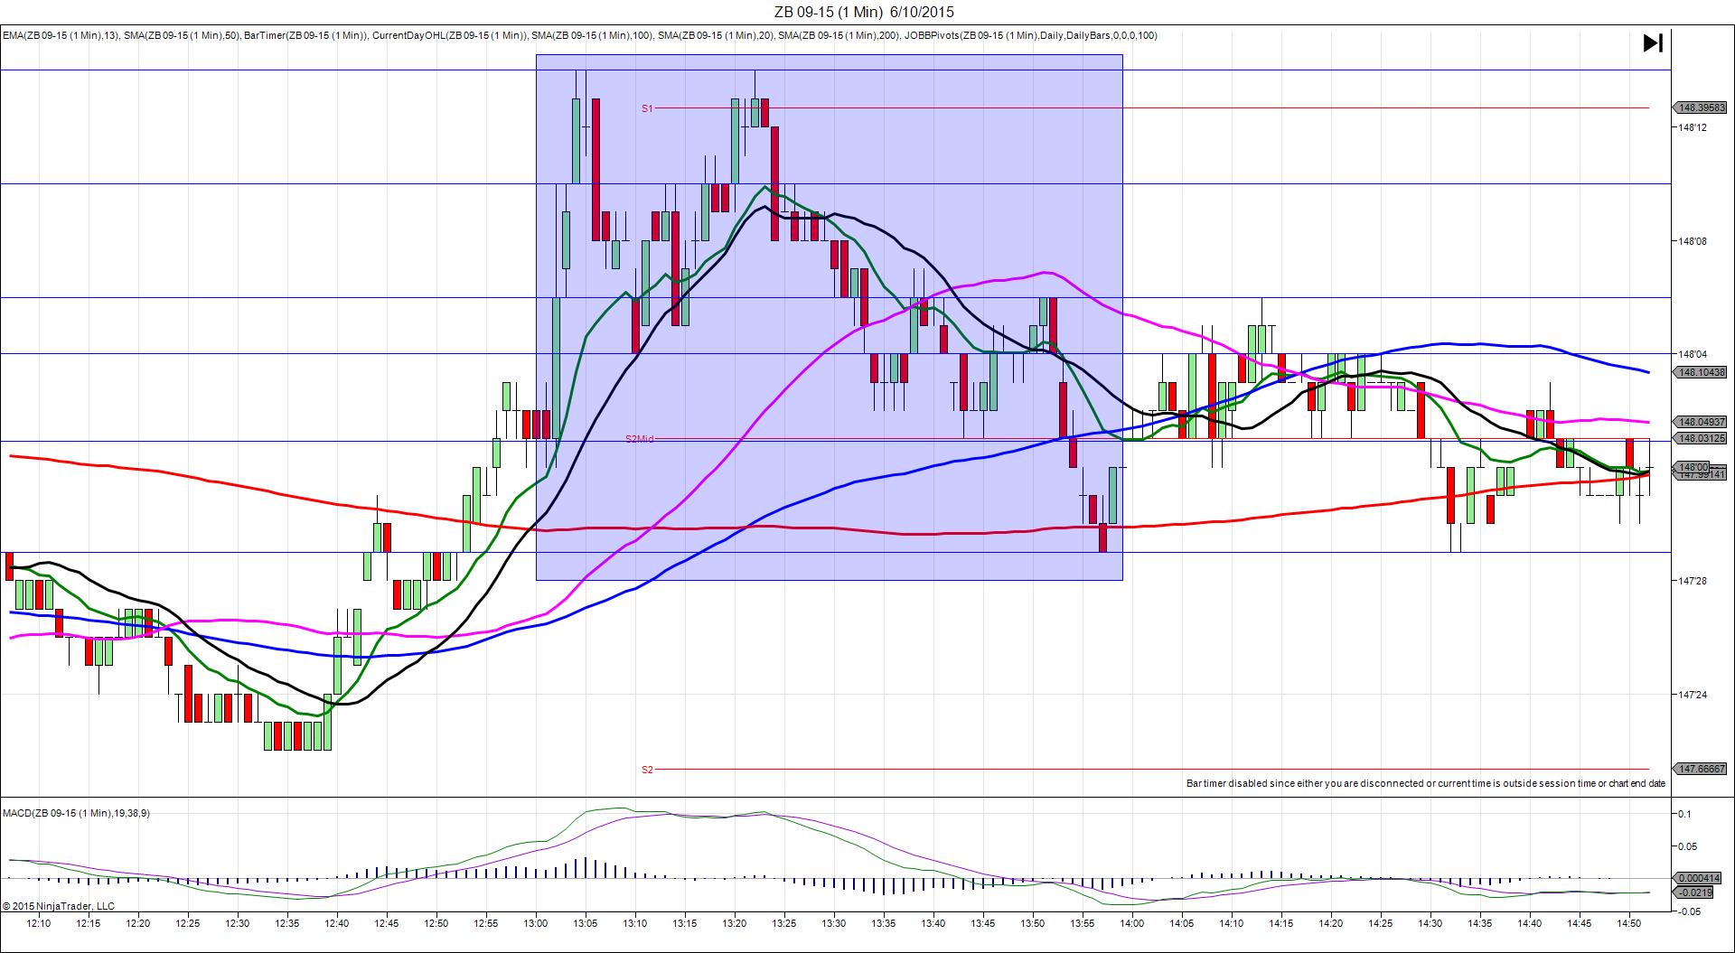
Task: Click the 13:00 time axis label
Action: click(x=536, y=923)
